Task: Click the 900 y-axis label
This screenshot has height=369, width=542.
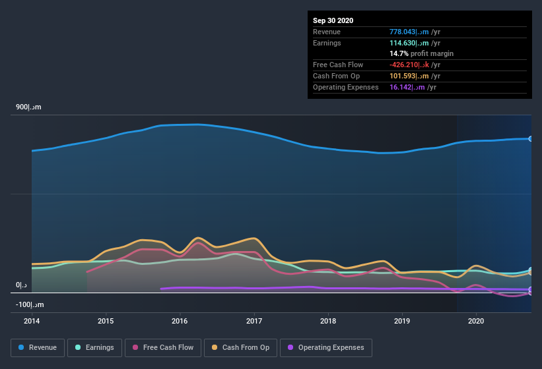Action: pyautogui.click(x=28, y=107)
